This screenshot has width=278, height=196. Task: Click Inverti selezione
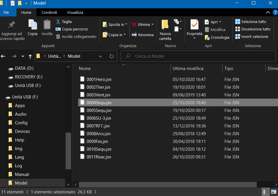click(x=252, y=36)
